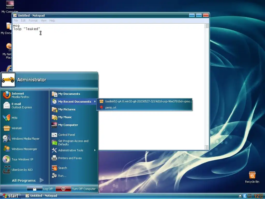Open Set Program Access and Defaults
The height and width of the screenshot is (199, 265).
74,143
